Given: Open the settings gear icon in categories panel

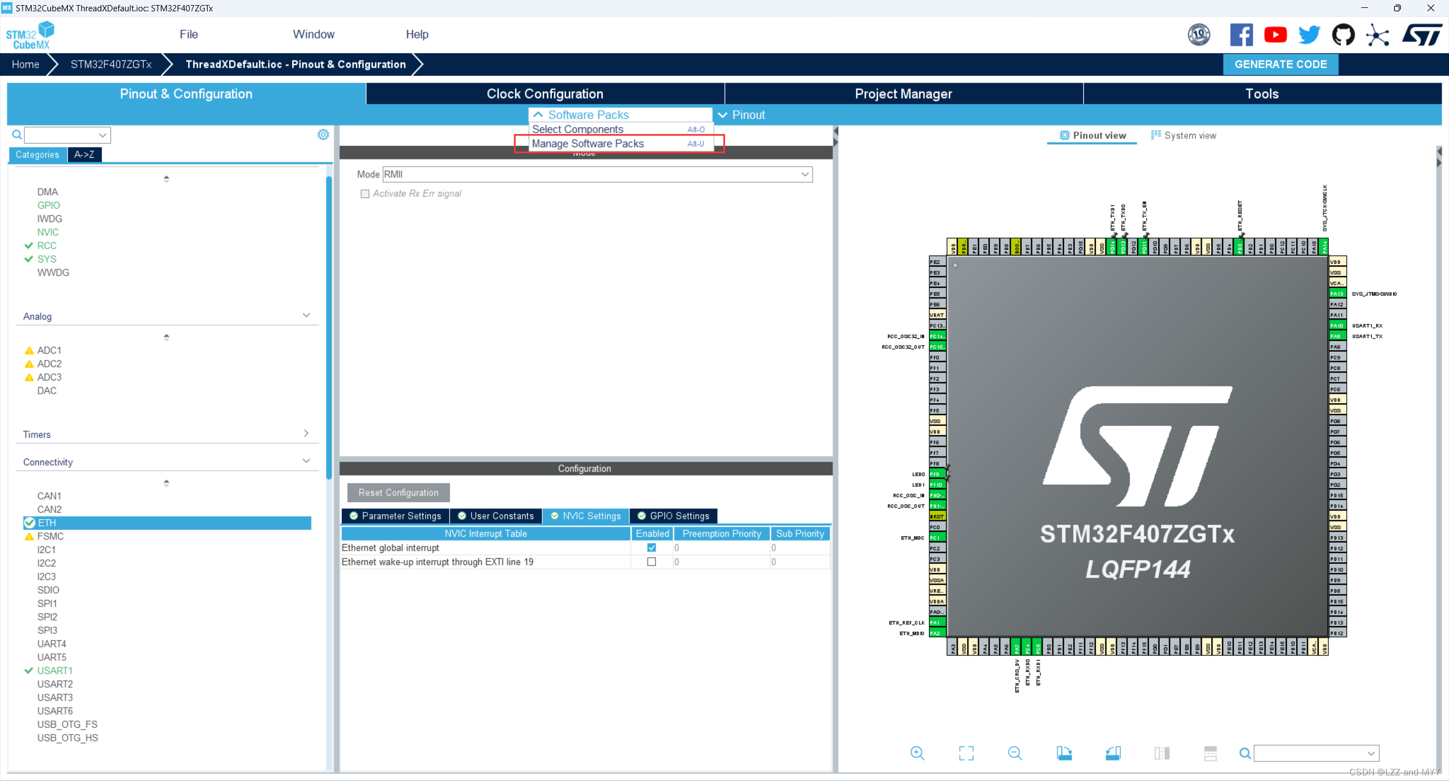Looking at the screenshot, I should click(323, 135).
